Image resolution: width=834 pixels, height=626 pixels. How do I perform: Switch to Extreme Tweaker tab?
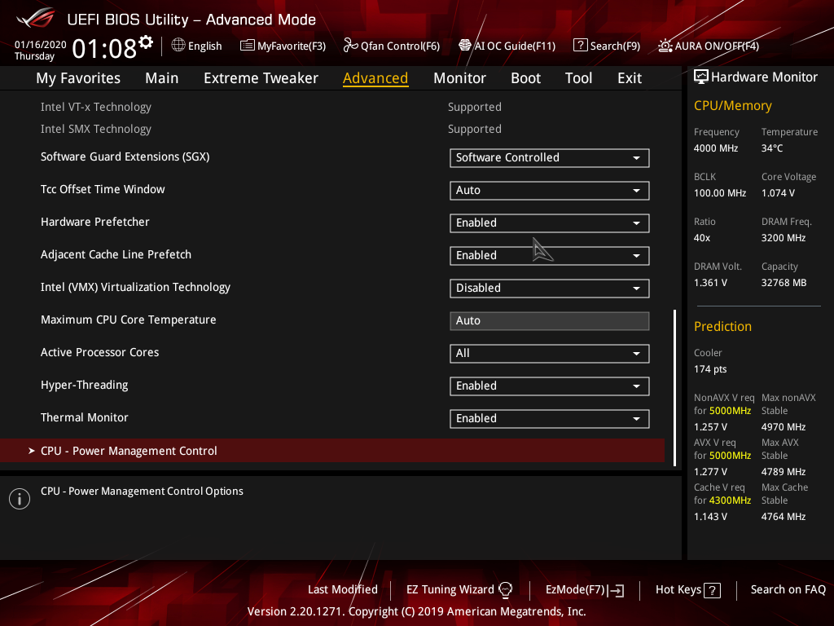pyautogui.click(x=261, y=78)
